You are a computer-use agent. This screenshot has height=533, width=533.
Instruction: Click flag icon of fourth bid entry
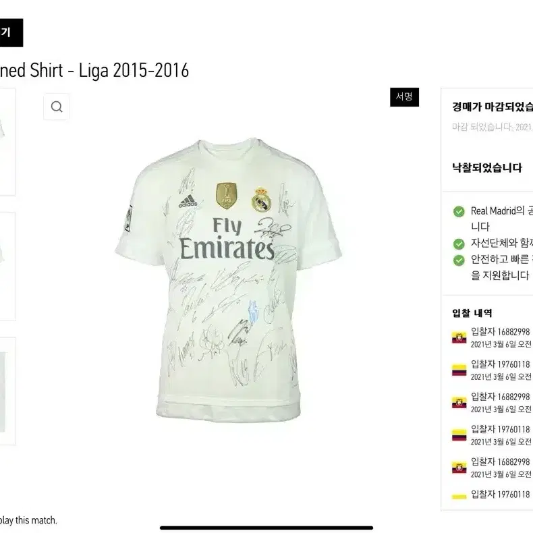tap(459, 435)
